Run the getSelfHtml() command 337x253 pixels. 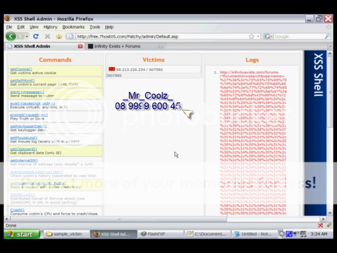coord(22,80)
